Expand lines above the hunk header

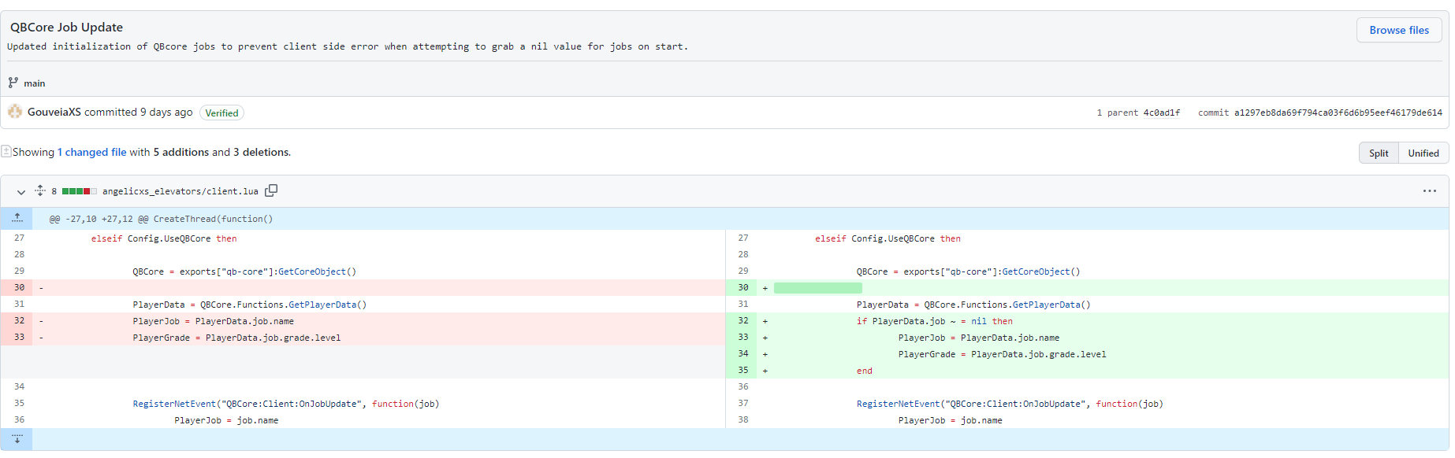coord(17,218)
